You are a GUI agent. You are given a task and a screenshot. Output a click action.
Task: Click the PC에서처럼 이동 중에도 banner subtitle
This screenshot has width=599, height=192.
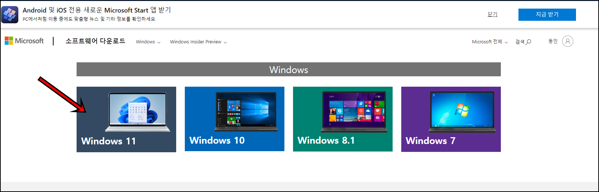coord(89,19)
